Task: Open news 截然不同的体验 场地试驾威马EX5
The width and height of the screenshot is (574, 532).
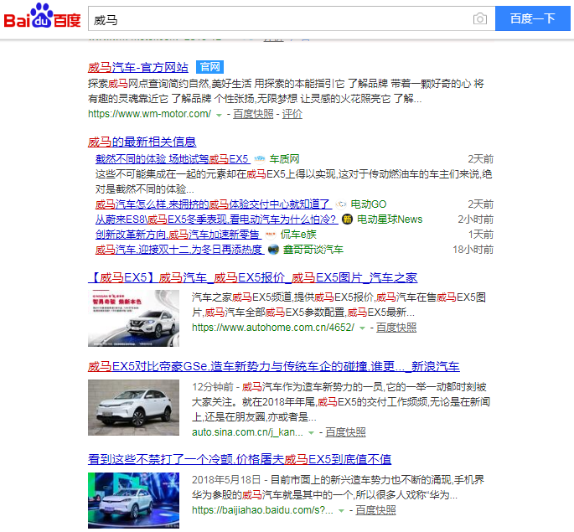Action: (173, 159)
